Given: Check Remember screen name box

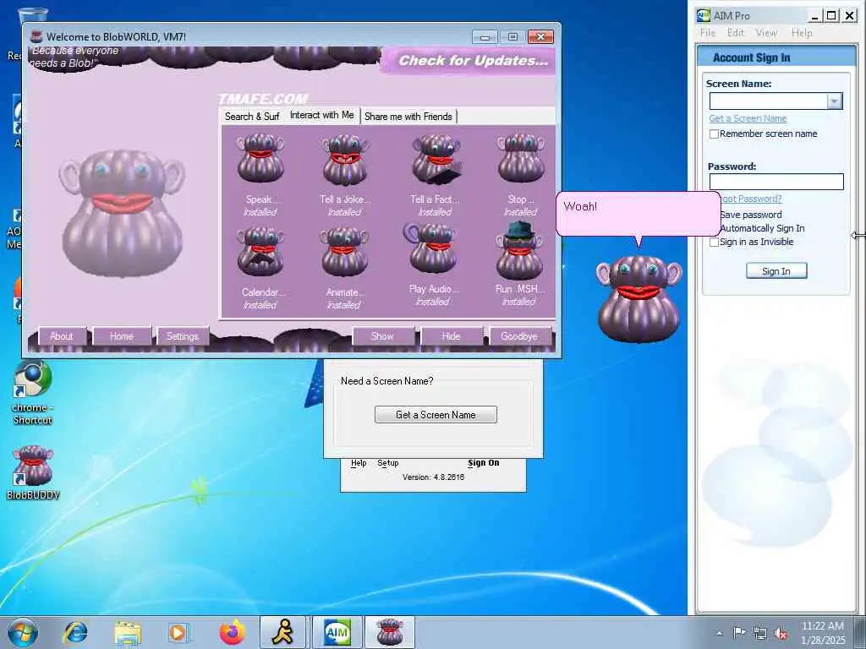Looking at the screenshot, I should [x=714, y=134].
